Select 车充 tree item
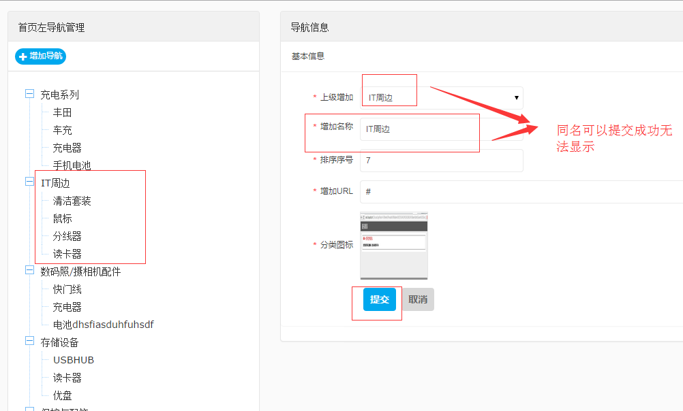Screen dimensions: 683x411 (x=62, y=130)
